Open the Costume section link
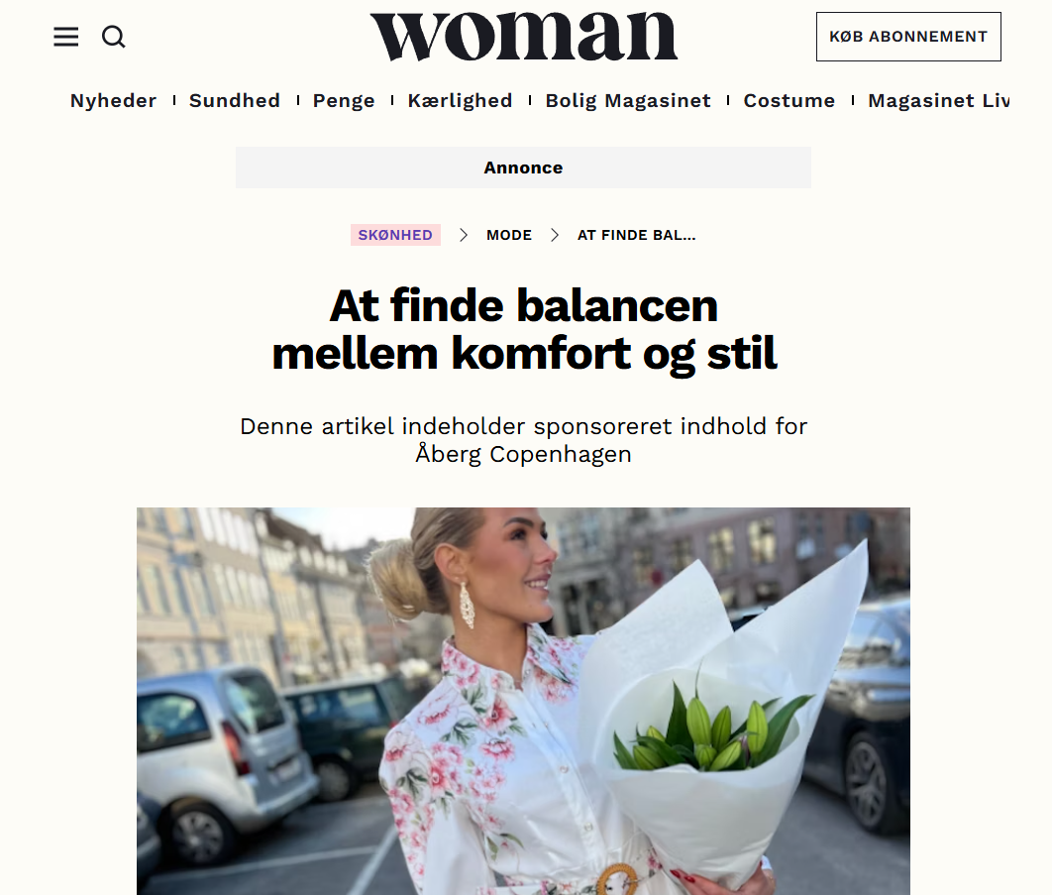 pos(789,101)
